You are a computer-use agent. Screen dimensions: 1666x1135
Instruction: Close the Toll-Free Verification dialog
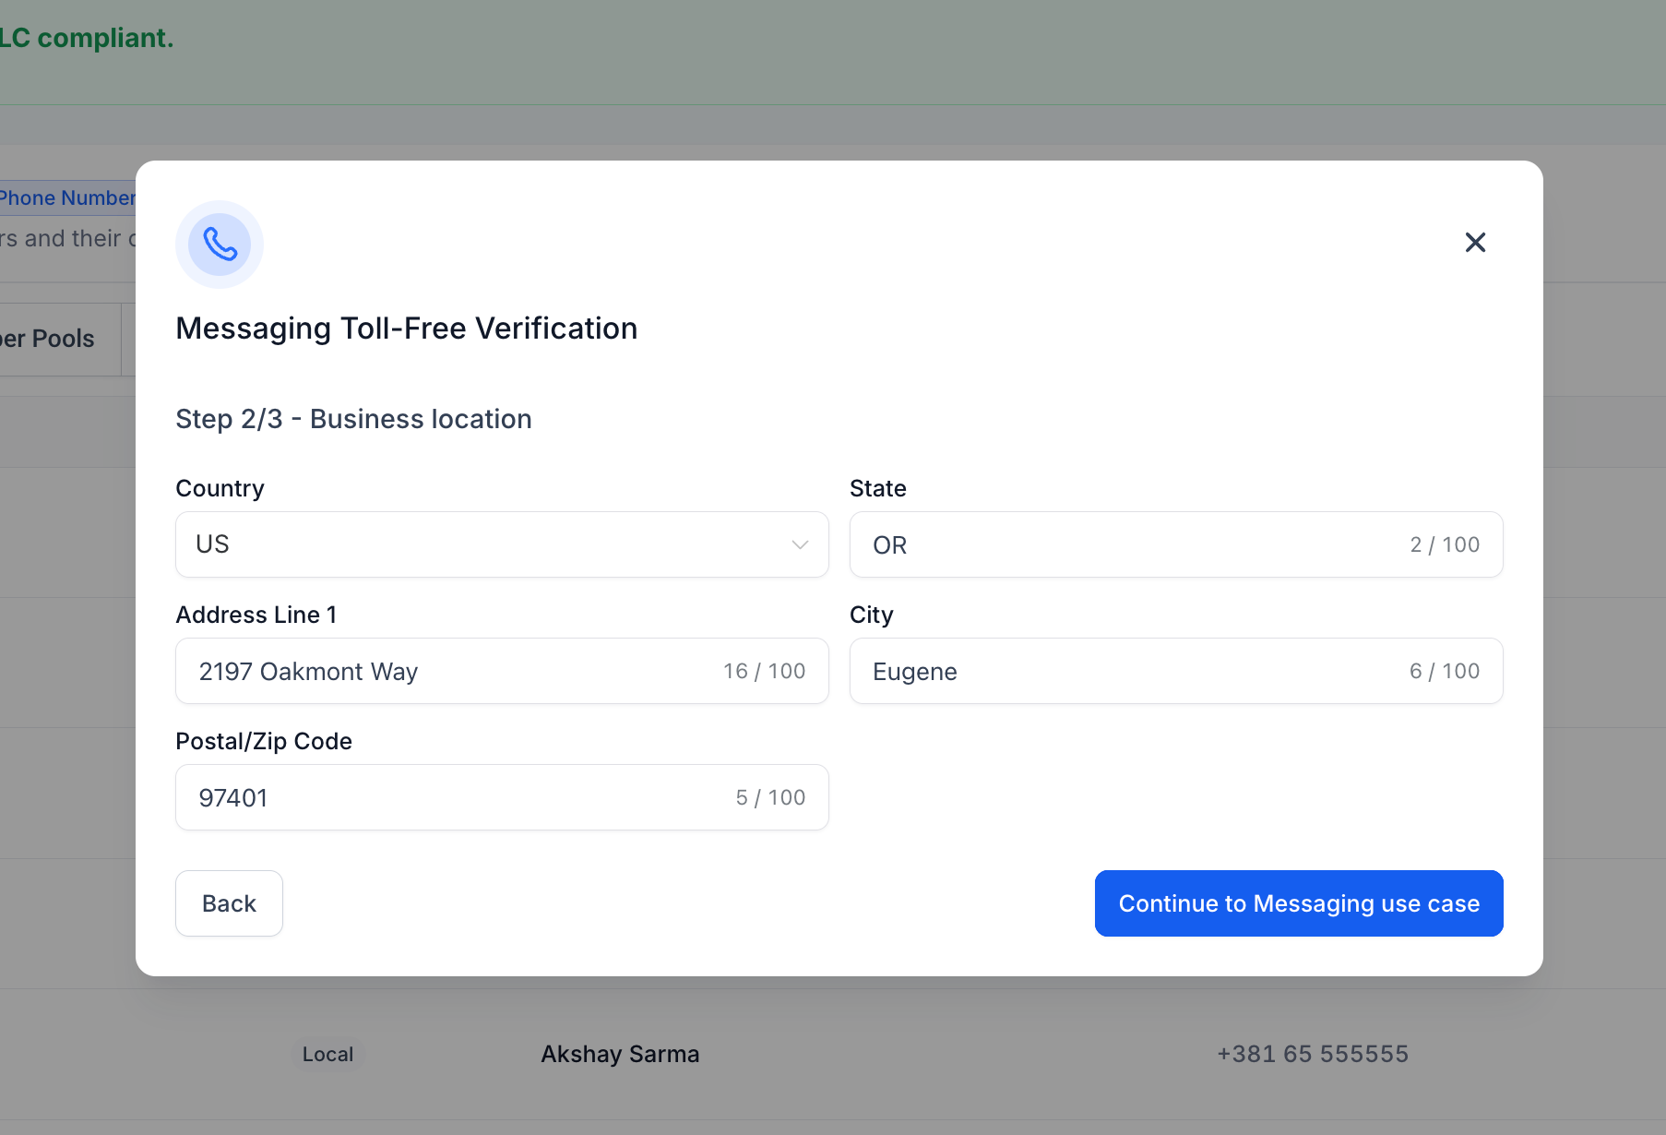[x=1475, y=243]
